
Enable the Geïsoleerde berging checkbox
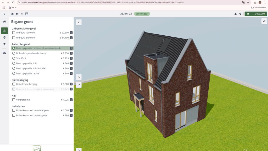[x=14, y=84]
